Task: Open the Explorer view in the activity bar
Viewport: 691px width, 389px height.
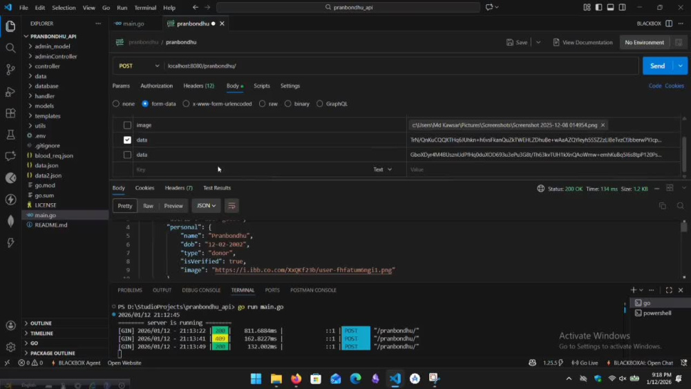Action: (x=10, y=26)
